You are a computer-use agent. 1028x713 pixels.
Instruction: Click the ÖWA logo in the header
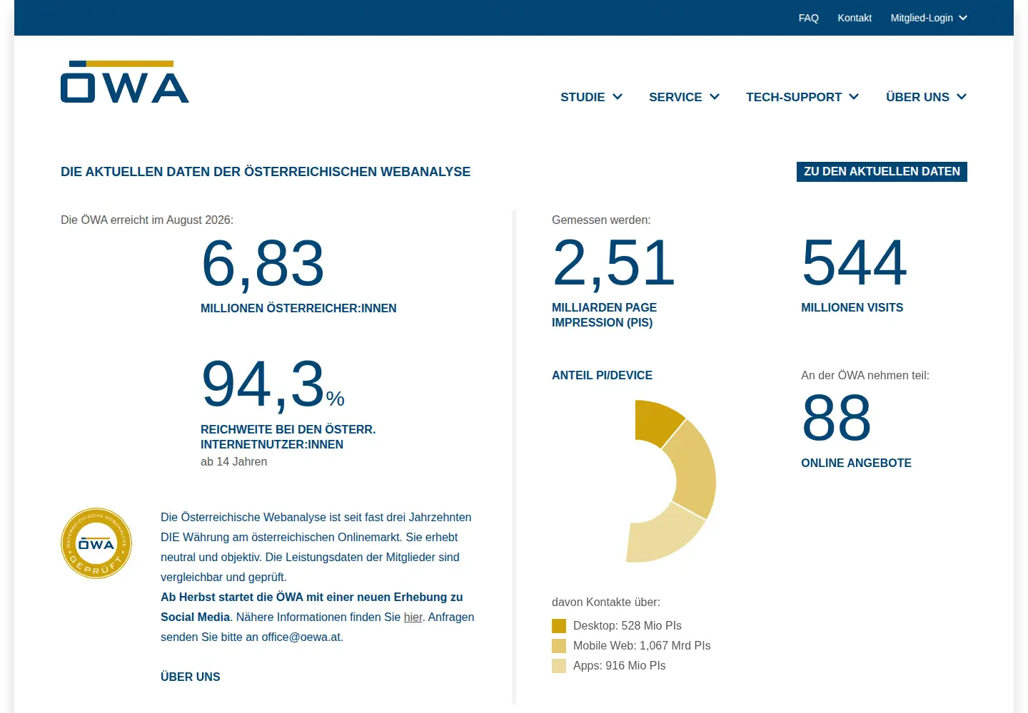pos(125,82)
